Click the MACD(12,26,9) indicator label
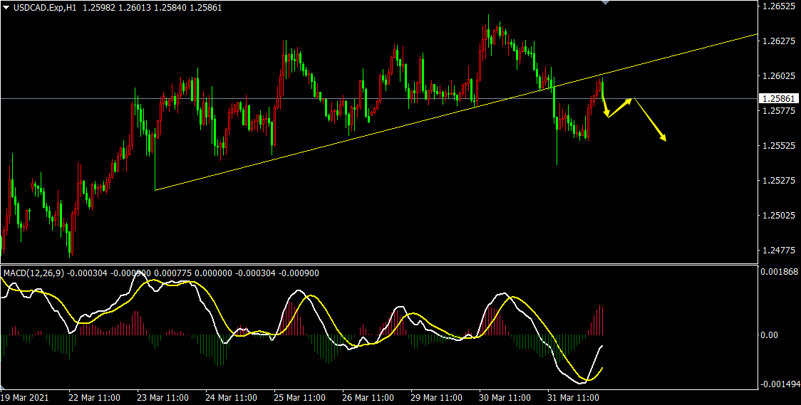 point(32,273)
